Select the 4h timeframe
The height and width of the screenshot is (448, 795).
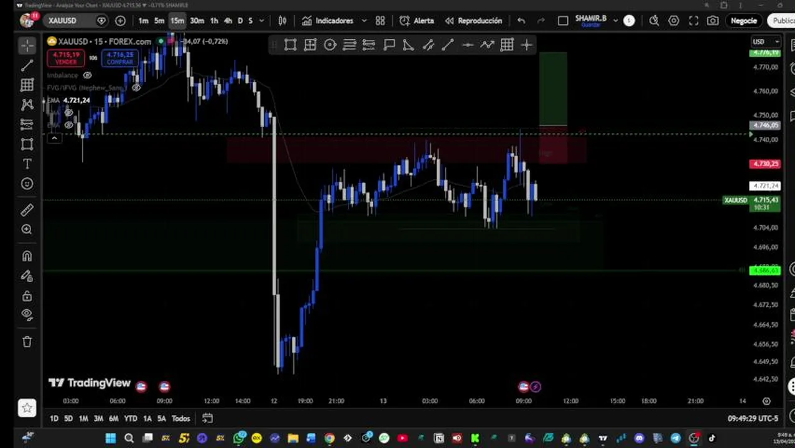tap(228, 21)
